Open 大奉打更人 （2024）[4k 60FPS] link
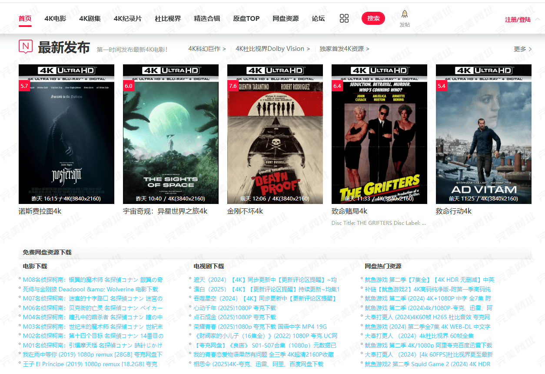 pyautogui.click(x=429, y=354)
